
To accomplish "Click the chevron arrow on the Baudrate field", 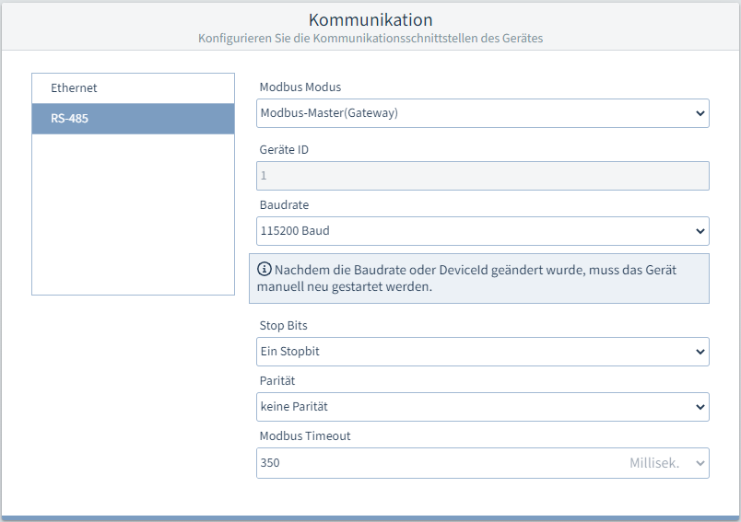I will click(x=699, y=231).
